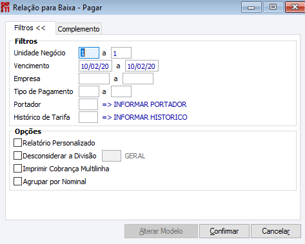
Task: Select the Vencimento end date field
Action: [142, 66]
